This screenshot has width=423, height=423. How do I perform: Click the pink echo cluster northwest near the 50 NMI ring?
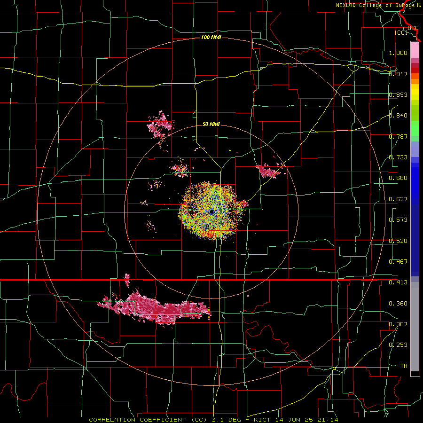click(x=160, y=125)
